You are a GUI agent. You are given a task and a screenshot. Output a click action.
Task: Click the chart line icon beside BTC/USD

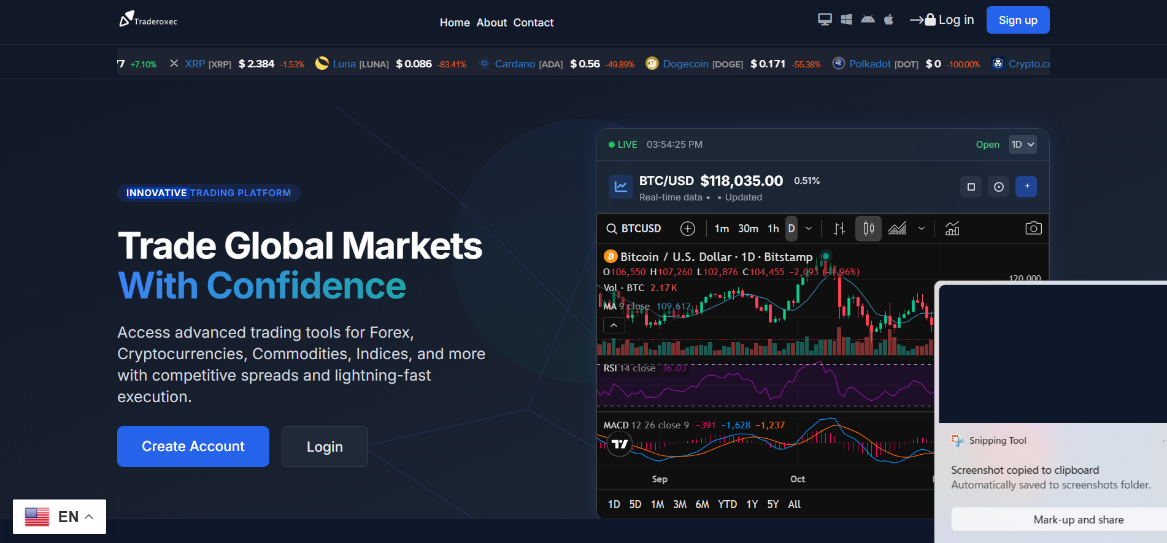pos(620,187)
